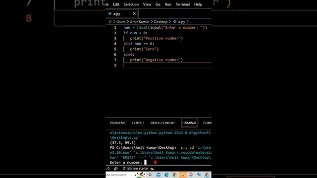317x178 pixels.
Task: Open the Help menu
Action: [198, 4]
